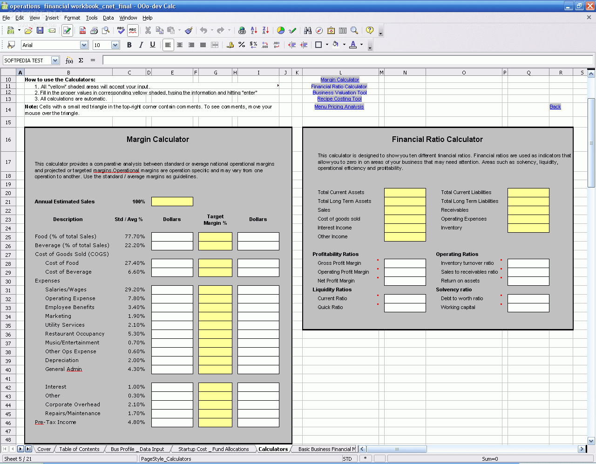Viewport: 596px width, 464px height.
Task: Justify text alignment
Action: tap(203, 45)
